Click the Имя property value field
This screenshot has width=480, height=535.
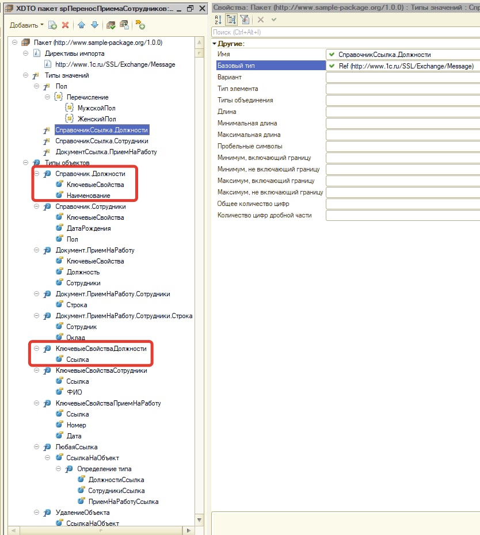(x=403, y=55)
